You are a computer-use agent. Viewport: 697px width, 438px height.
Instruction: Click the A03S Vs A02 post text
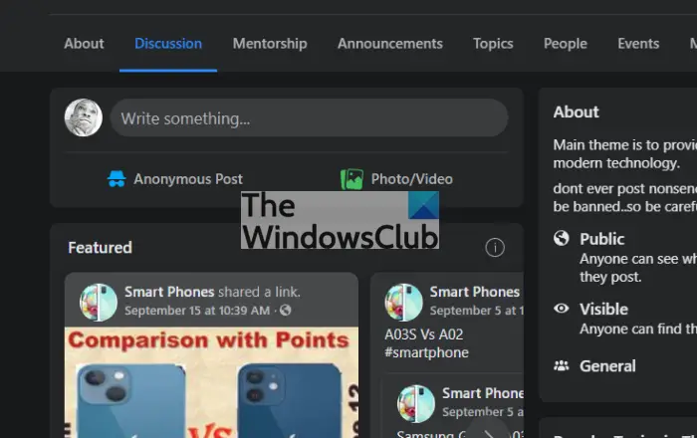(423, 334)
